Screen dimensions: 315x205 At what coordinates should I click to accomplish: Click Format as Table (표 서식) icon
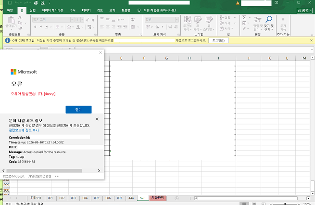coord(198,20)
